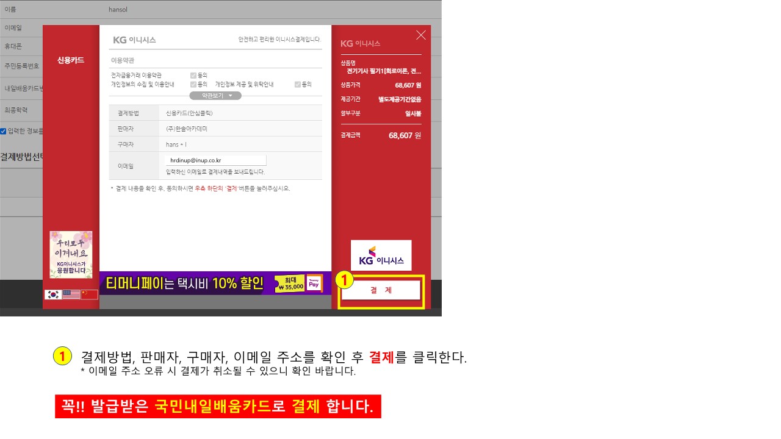The image size is (781, 439).
Task: Click the 우리모두 이겨내요 flower banner
Action: pos(71,255)
